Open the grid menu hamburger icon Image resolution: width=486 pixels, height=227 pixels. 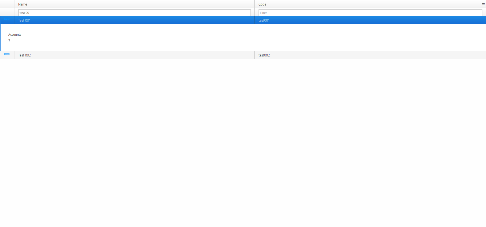point(483,4)
